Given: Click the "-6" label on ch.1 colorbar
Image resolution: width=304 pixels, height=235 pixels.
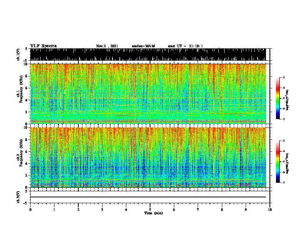Looking at the screenshot, I should click(x=283, y=109).
